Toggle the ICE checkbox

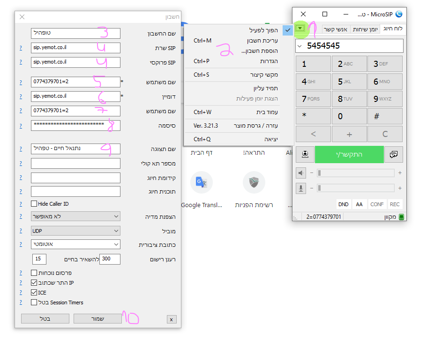pos(34,293)
